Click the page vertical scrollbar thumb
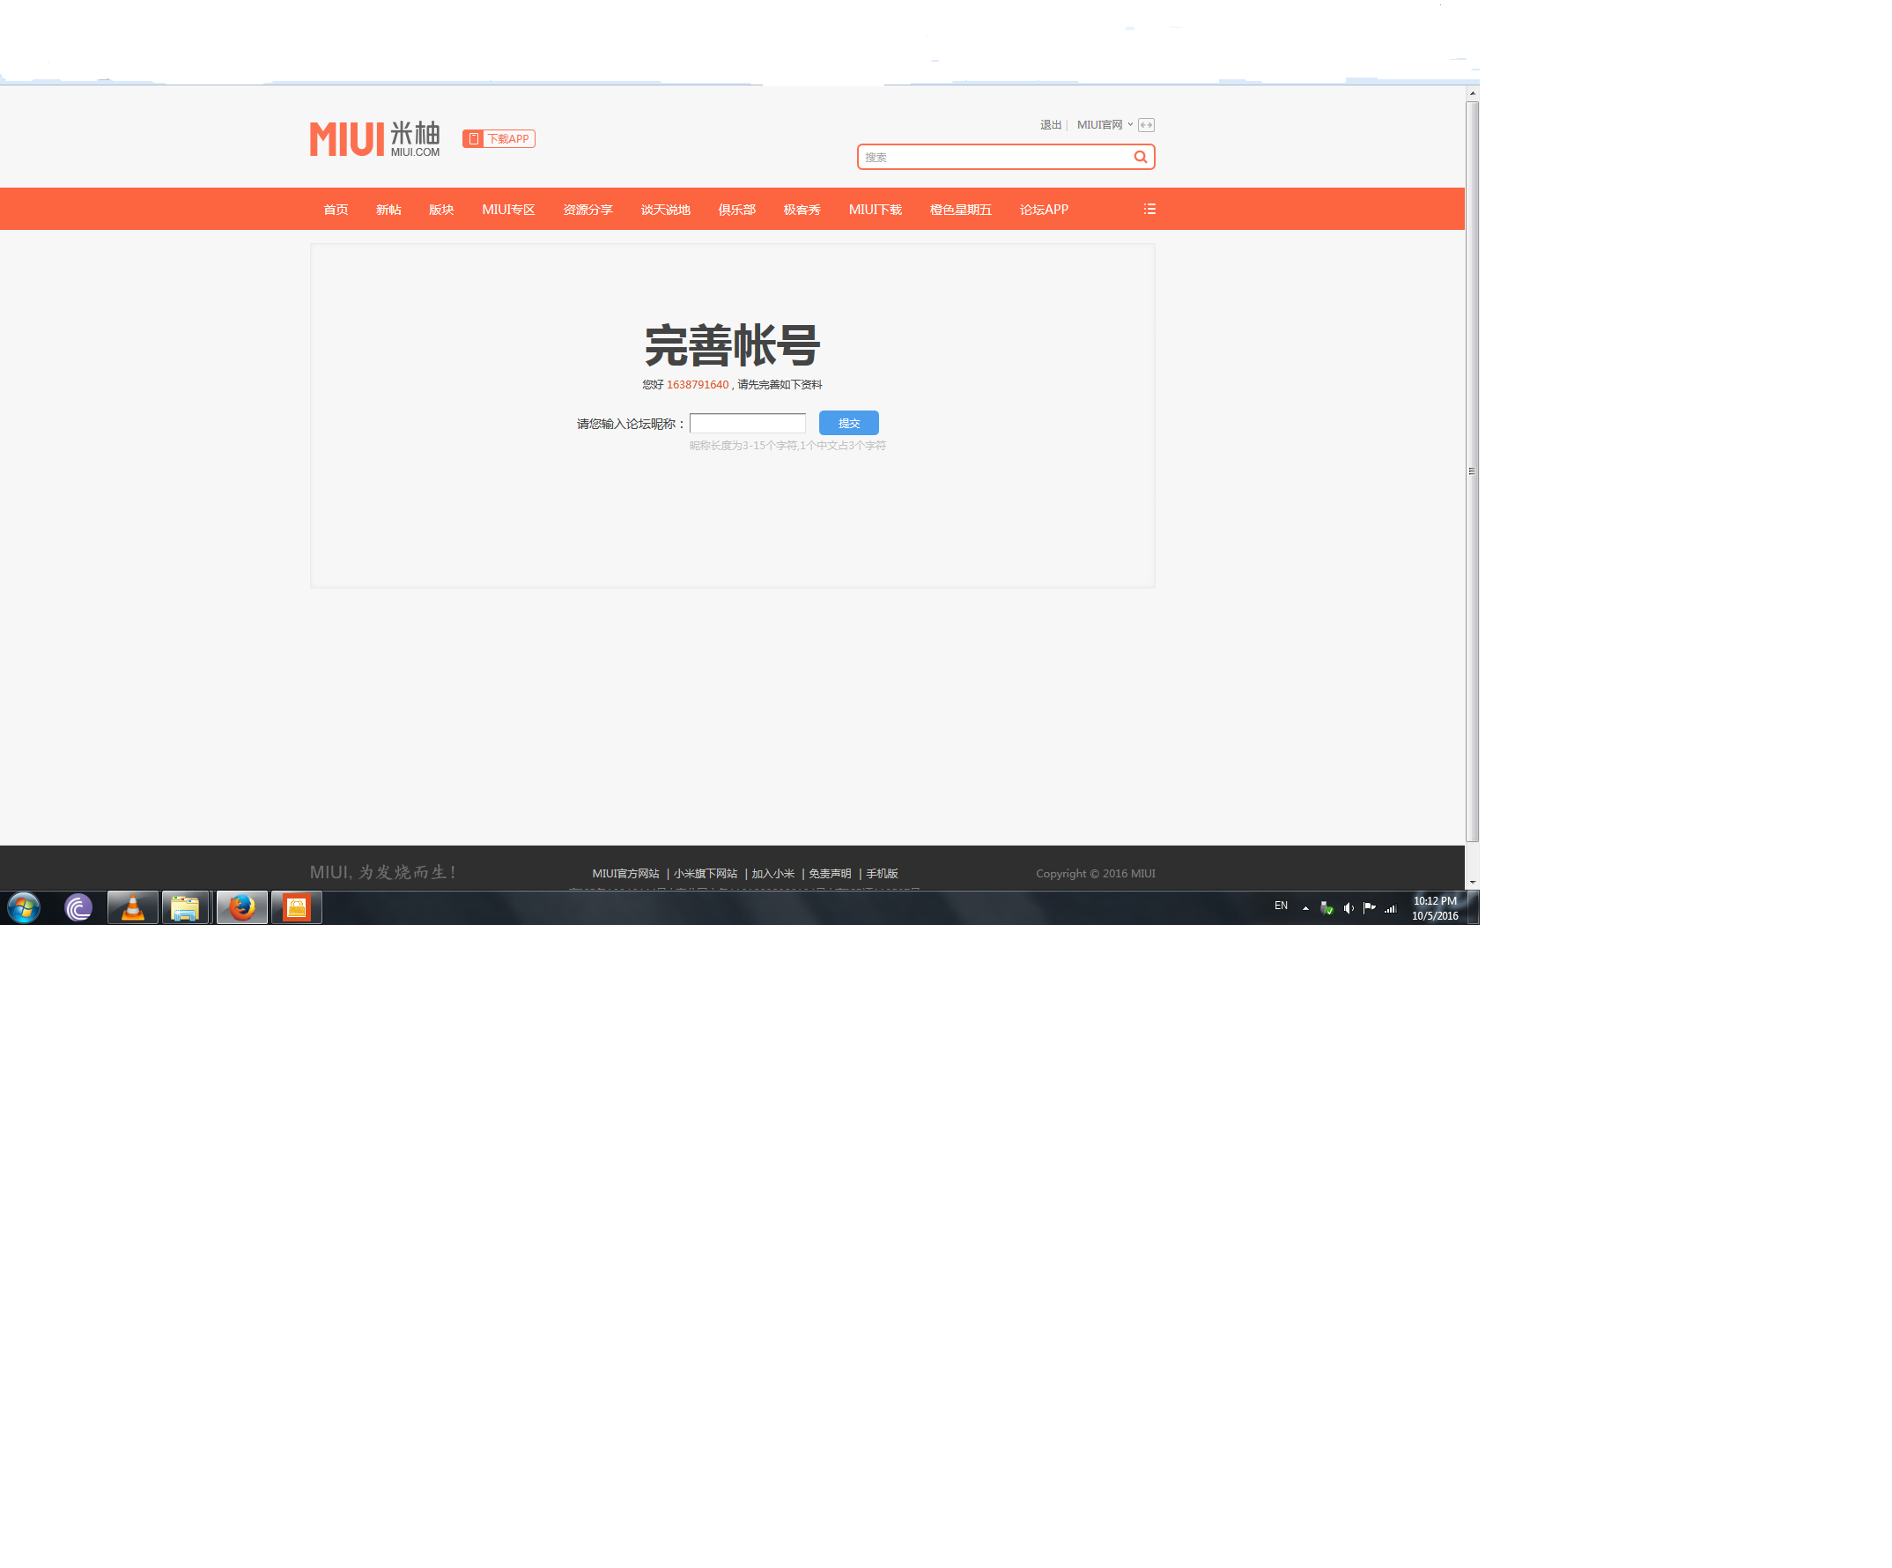 (x=1471, y=471)
